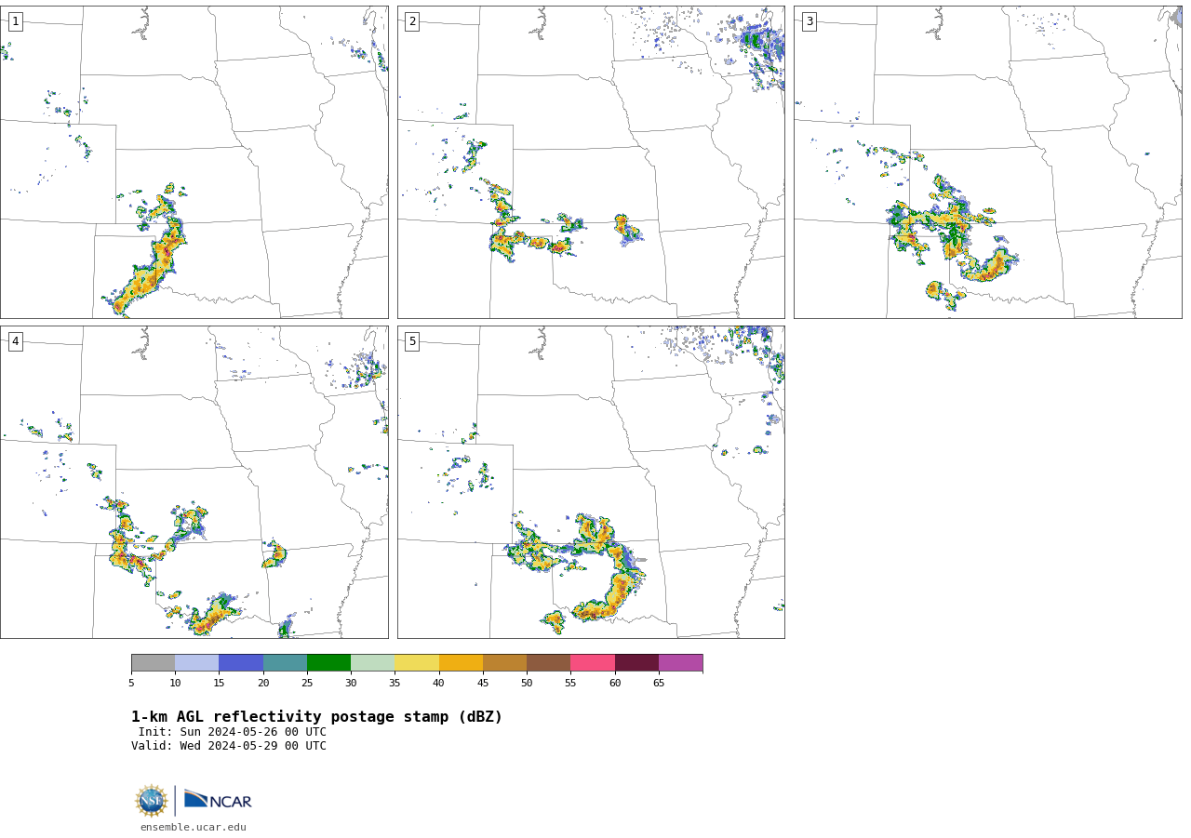Click the Init: Sun 2024-05-26 00 UTC line

coord(233,732)
